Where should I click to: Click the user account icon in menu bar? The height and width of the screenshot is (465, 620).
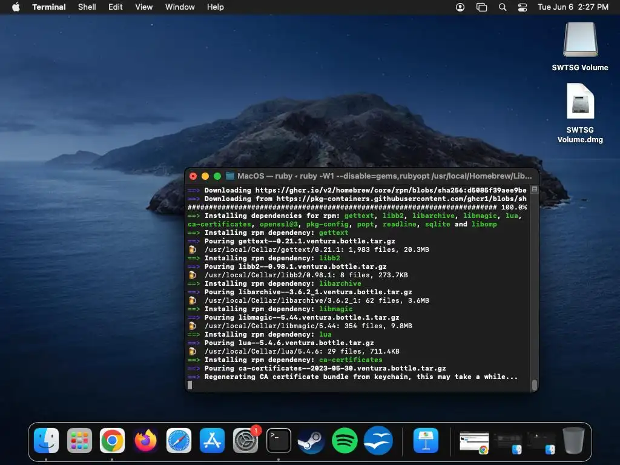[x=460, y=7]
